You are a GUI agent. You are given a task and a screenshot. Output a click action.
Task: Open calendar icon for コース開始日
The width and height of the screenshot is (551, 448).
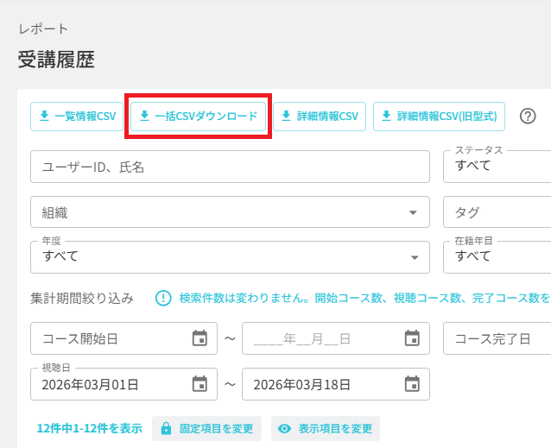point(199,338)
